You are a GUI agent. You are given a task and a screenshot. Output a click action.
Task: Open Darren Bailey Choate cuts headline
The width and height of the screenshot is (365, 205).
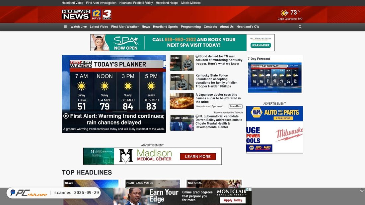point(219,122)
